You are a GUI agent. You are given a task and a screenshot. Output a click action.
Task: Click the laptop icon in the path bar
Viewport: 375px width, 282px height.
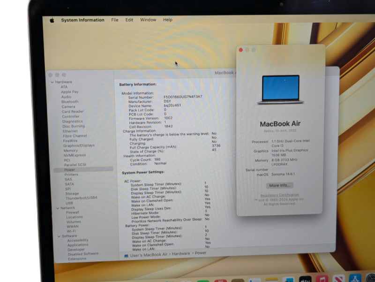(x=126, y=256)
